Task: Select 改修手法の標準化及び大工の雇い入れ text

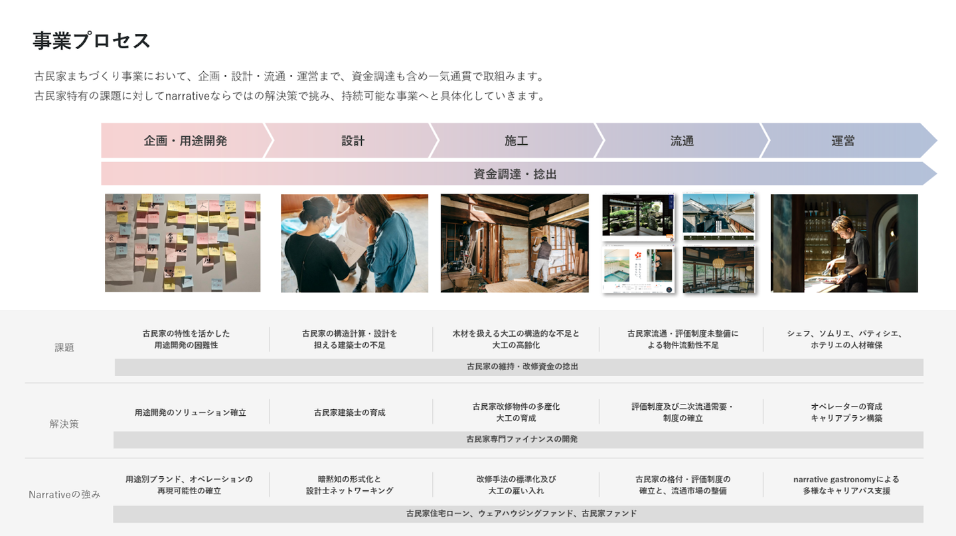Action: [x=516, y=485]
